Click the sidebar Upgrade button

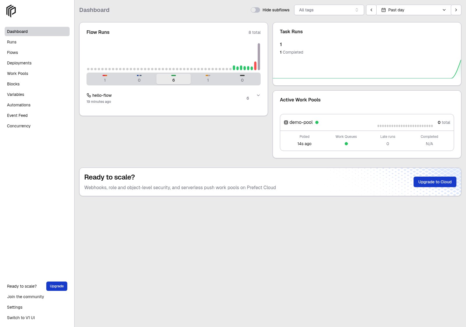coord(57,286)
